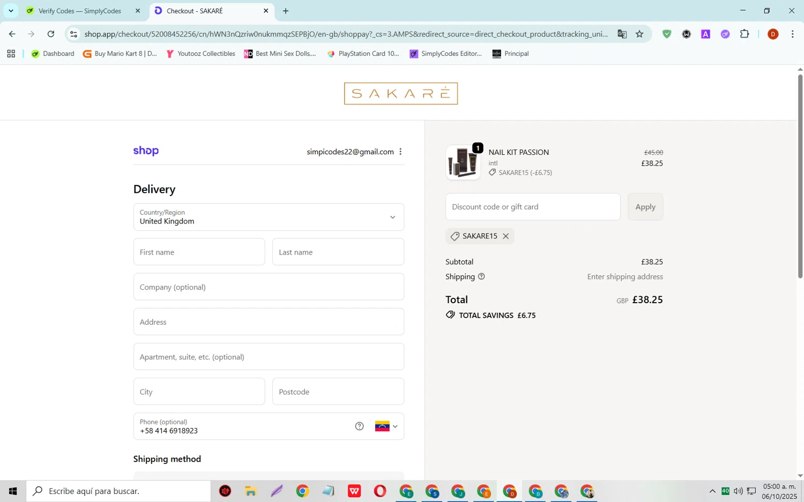
Task: Open Chrome three-dot menu
Action: click(792, 34)
